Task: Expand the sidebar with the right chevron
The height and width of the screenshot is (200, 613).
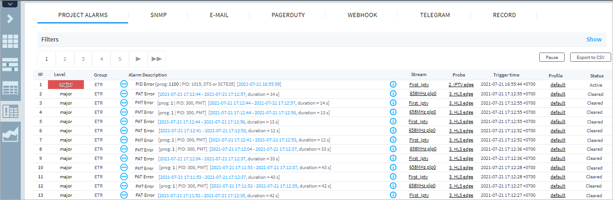Action: click(10, 19)
